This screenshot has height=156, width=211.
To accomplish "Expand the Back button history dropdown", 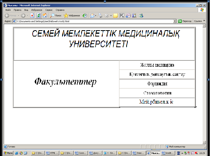I will click(x=19, y=15).
